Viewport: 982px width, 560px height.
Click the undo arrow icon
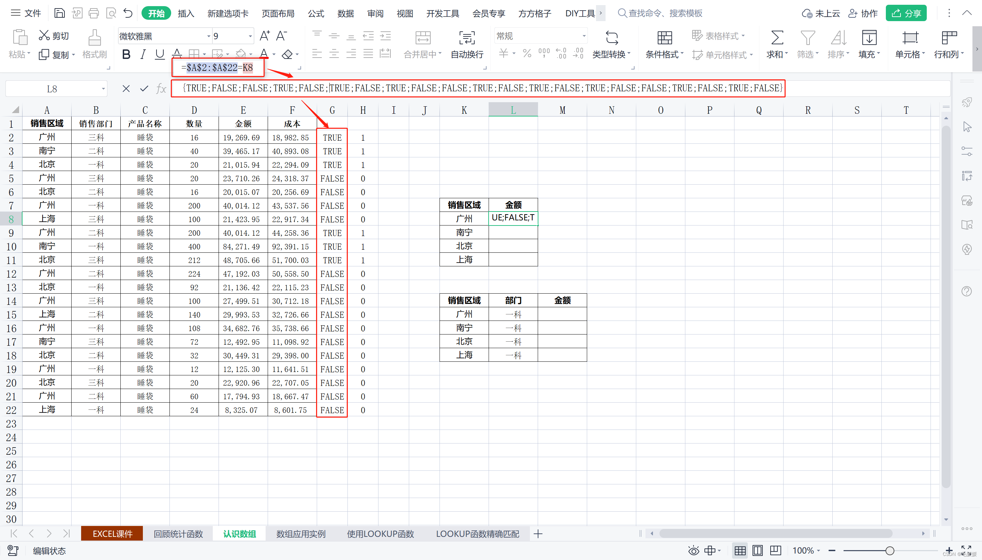[128, 14]
